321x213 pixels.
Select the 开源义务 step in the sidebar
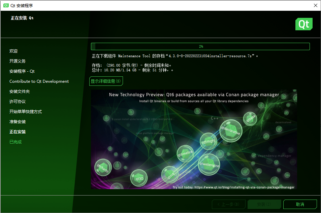coord(18,61)
